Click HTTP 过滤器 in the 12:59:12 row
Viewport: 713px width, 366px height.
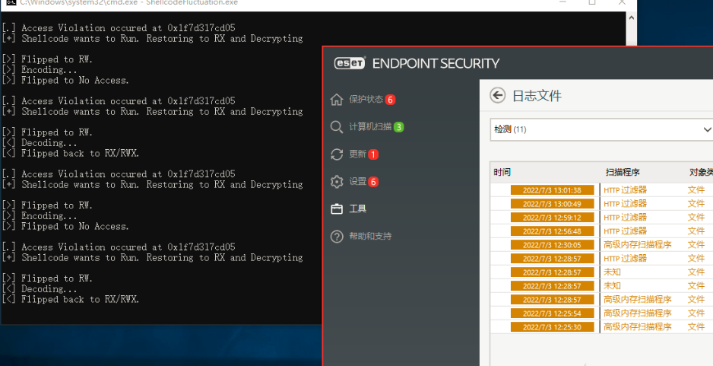[x=626, y=217]
